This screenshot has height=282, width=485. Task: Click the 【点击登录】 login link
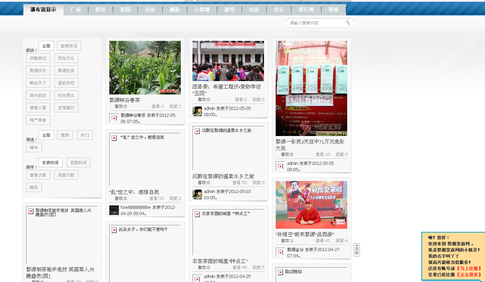click(469, 275)
